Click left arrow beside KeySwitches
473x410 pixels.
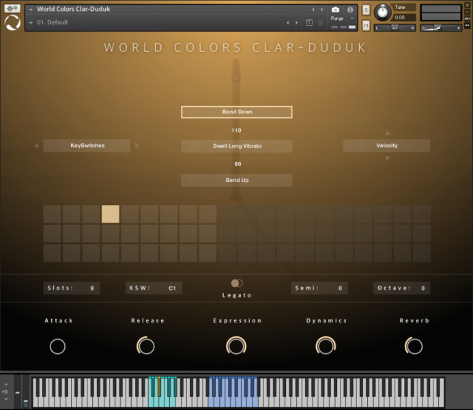(x=36, y=146)
